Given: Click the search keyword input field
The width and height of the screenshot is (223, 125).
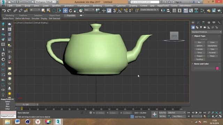Looking at the screenshot, I should pos(145,2).
